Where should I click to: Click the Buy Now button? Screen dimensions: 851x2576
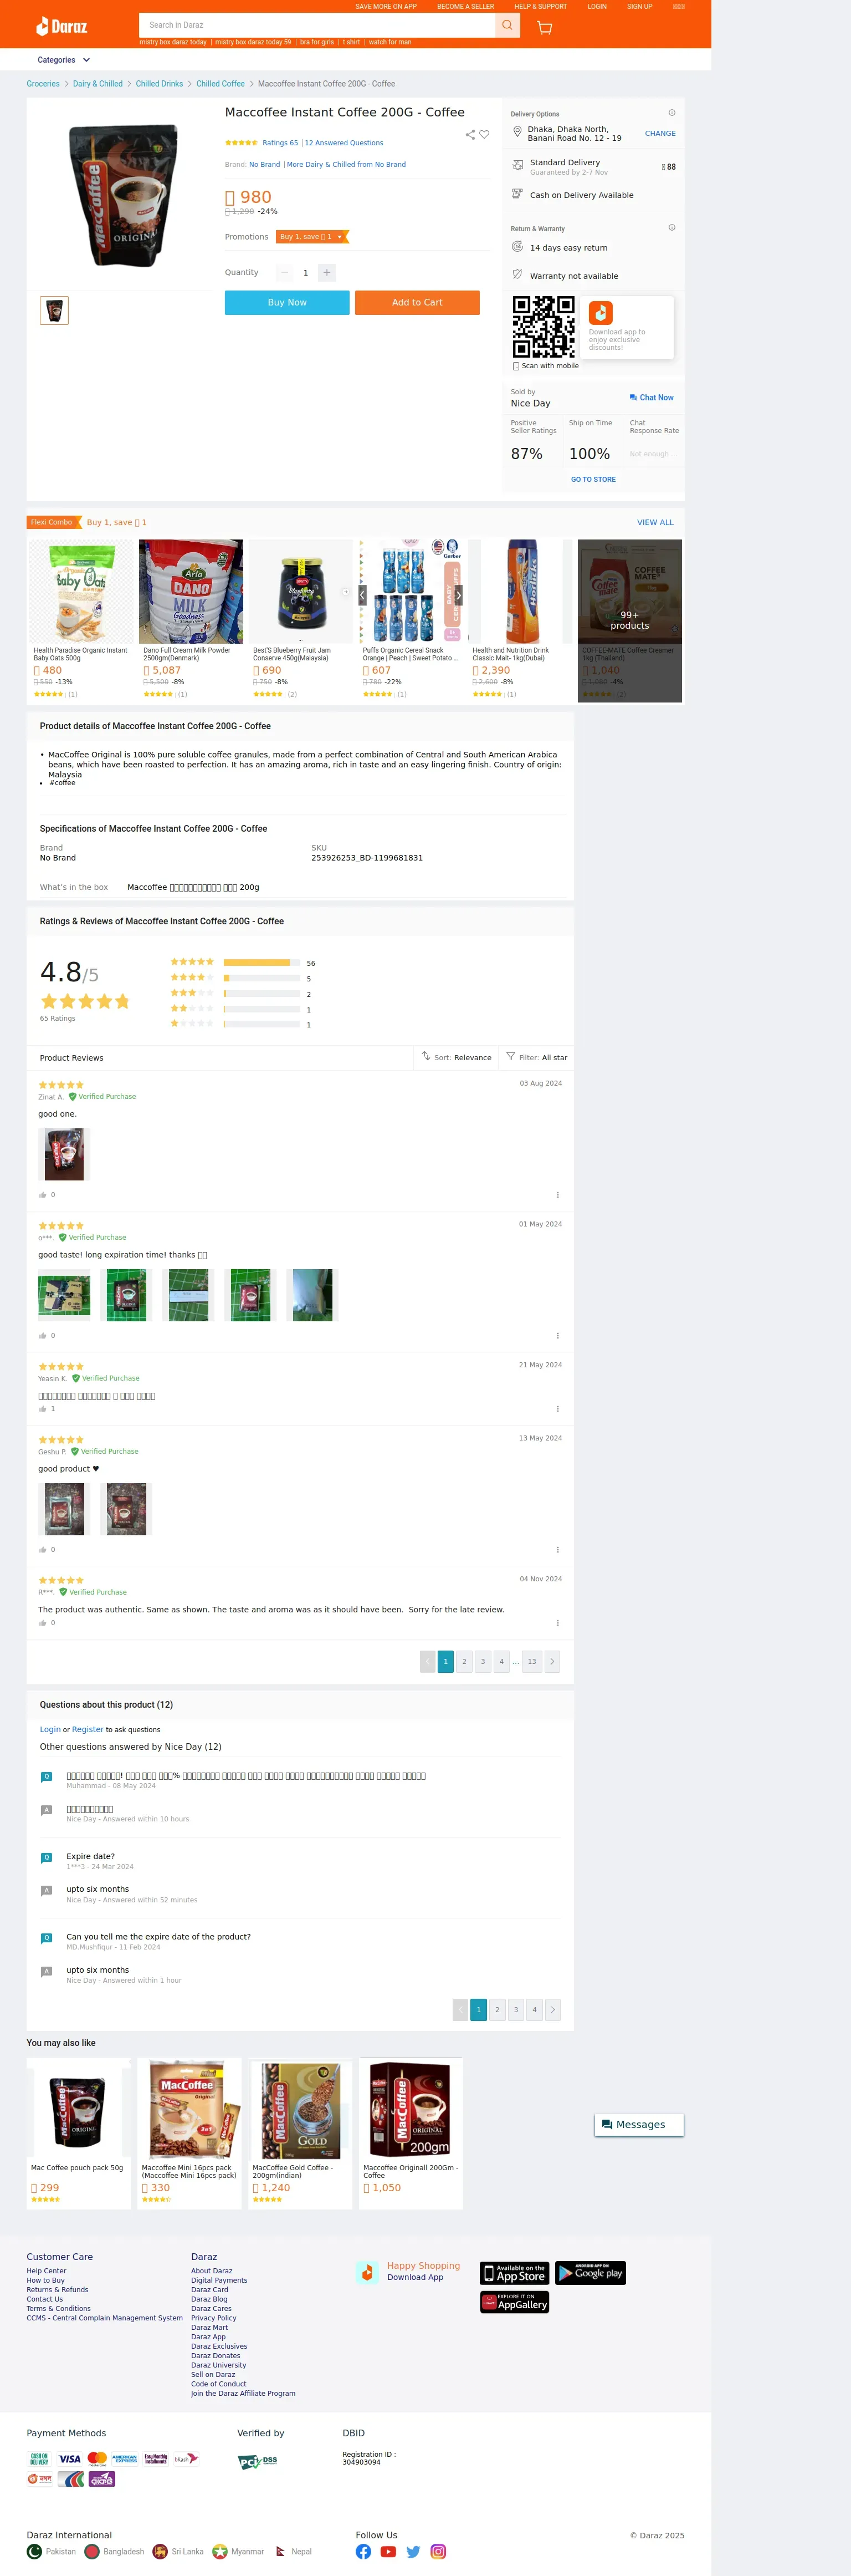click(286, 302)
